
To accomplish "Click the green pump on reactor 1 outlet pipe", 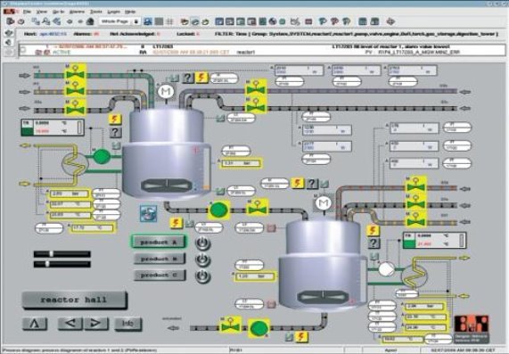I will pyautogui.click(x=218, y=210).
